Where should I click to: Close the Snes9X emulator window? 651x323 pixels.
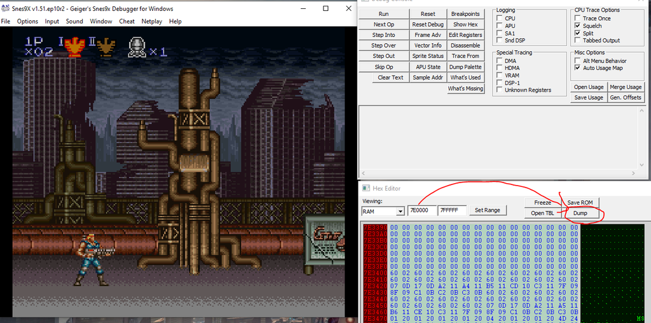[345, 8]
